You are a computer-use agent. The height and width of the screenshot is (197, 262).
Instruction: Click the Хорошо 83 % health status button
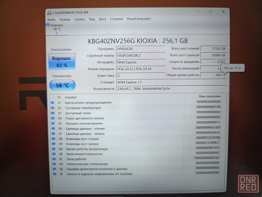pyautogui.click(x=62, y=62)
